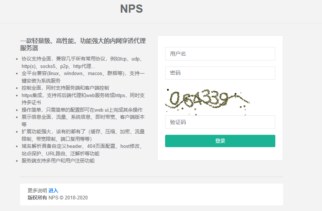Click the 版权所有 copyright label
322x211 pixels.
tap(37, 198)
